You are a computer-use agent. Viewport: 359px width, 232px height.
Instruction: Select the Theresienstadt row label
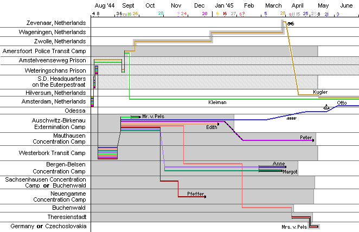63,216
